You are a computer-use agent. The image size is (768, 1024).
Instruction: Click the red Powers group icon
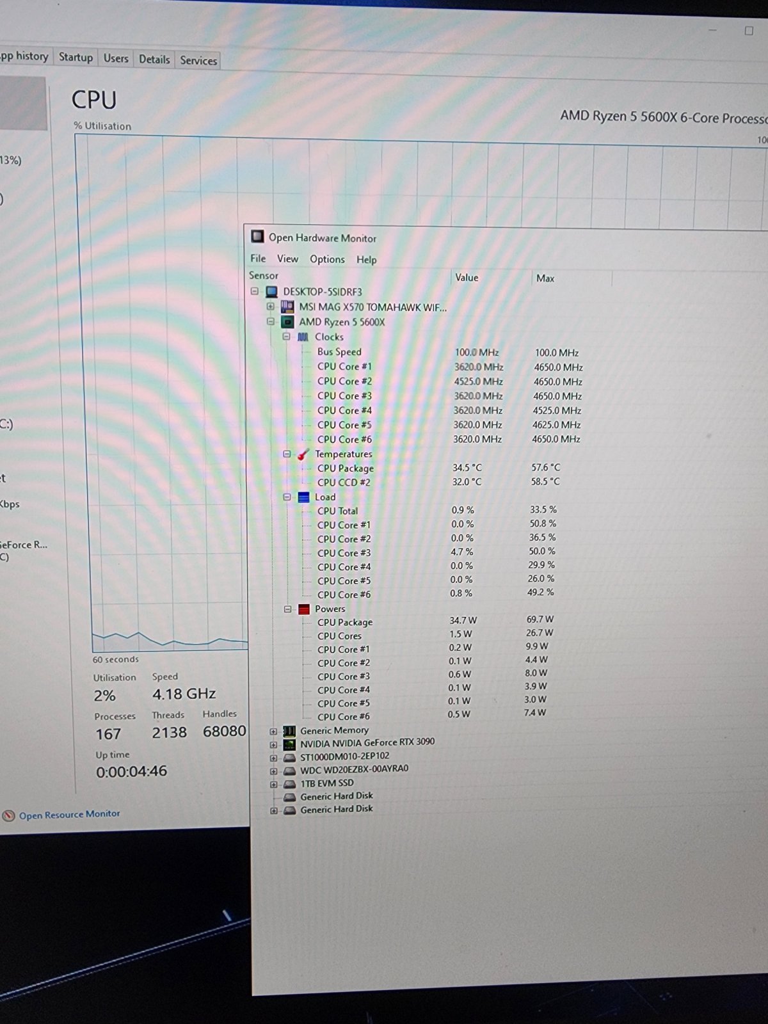coord(304,609)
